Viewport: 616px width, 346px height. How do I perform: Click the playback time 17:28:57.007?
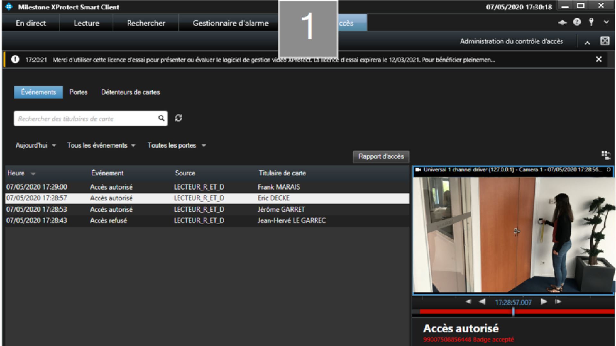513,302
